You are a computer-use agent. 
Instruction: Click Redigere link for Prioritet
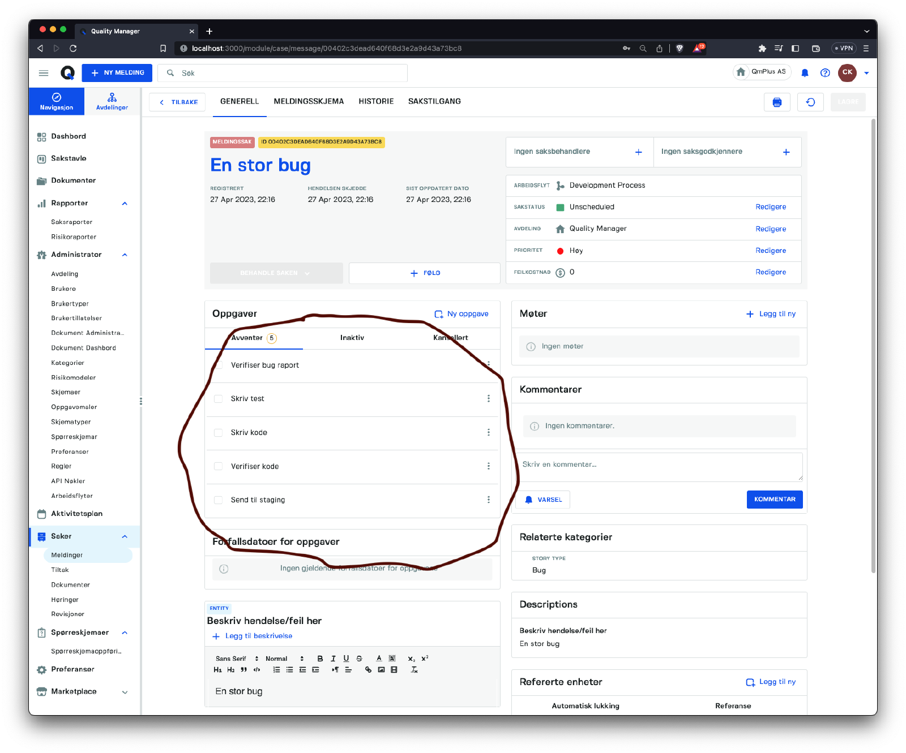tap(770, 251)
